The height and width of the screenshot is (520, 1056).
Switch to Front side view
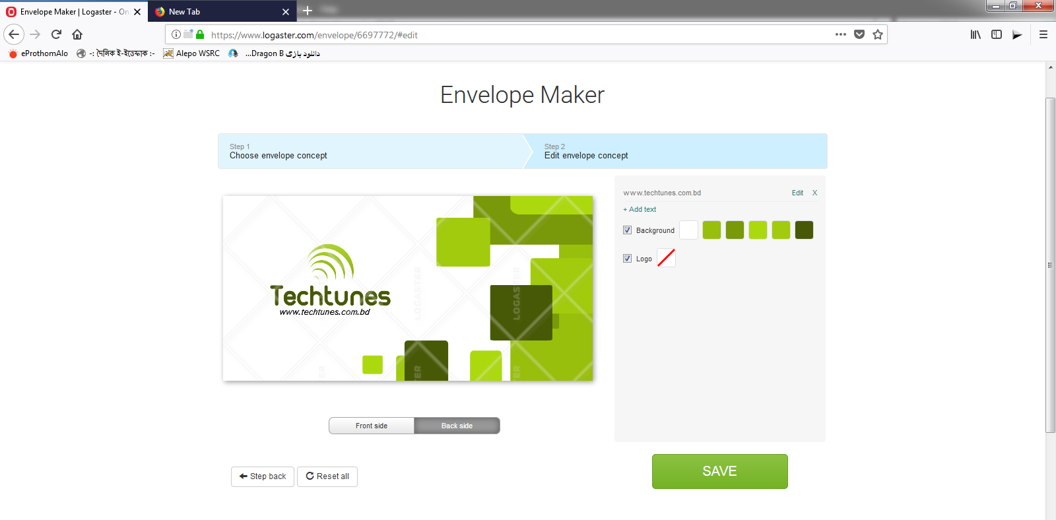click(x=372, y=426)
